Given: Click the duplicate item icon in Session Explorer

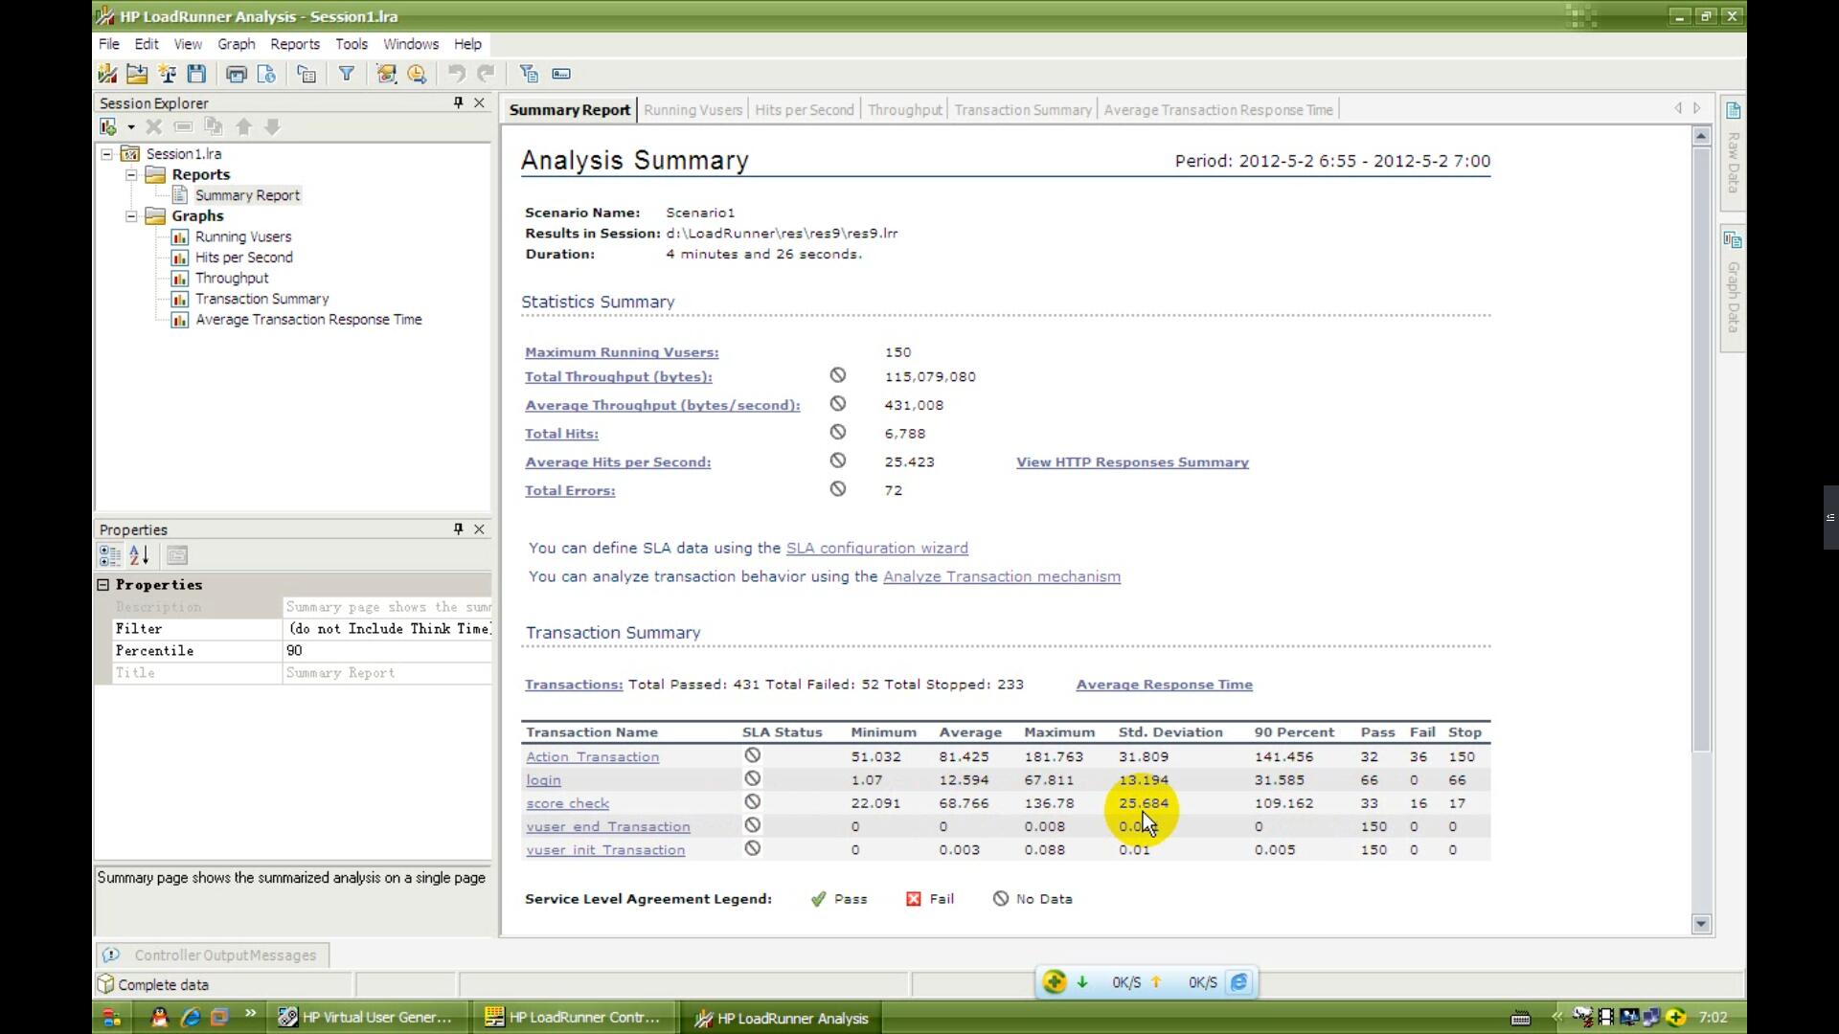Looking at the screenshot, I should click(214, 126).
